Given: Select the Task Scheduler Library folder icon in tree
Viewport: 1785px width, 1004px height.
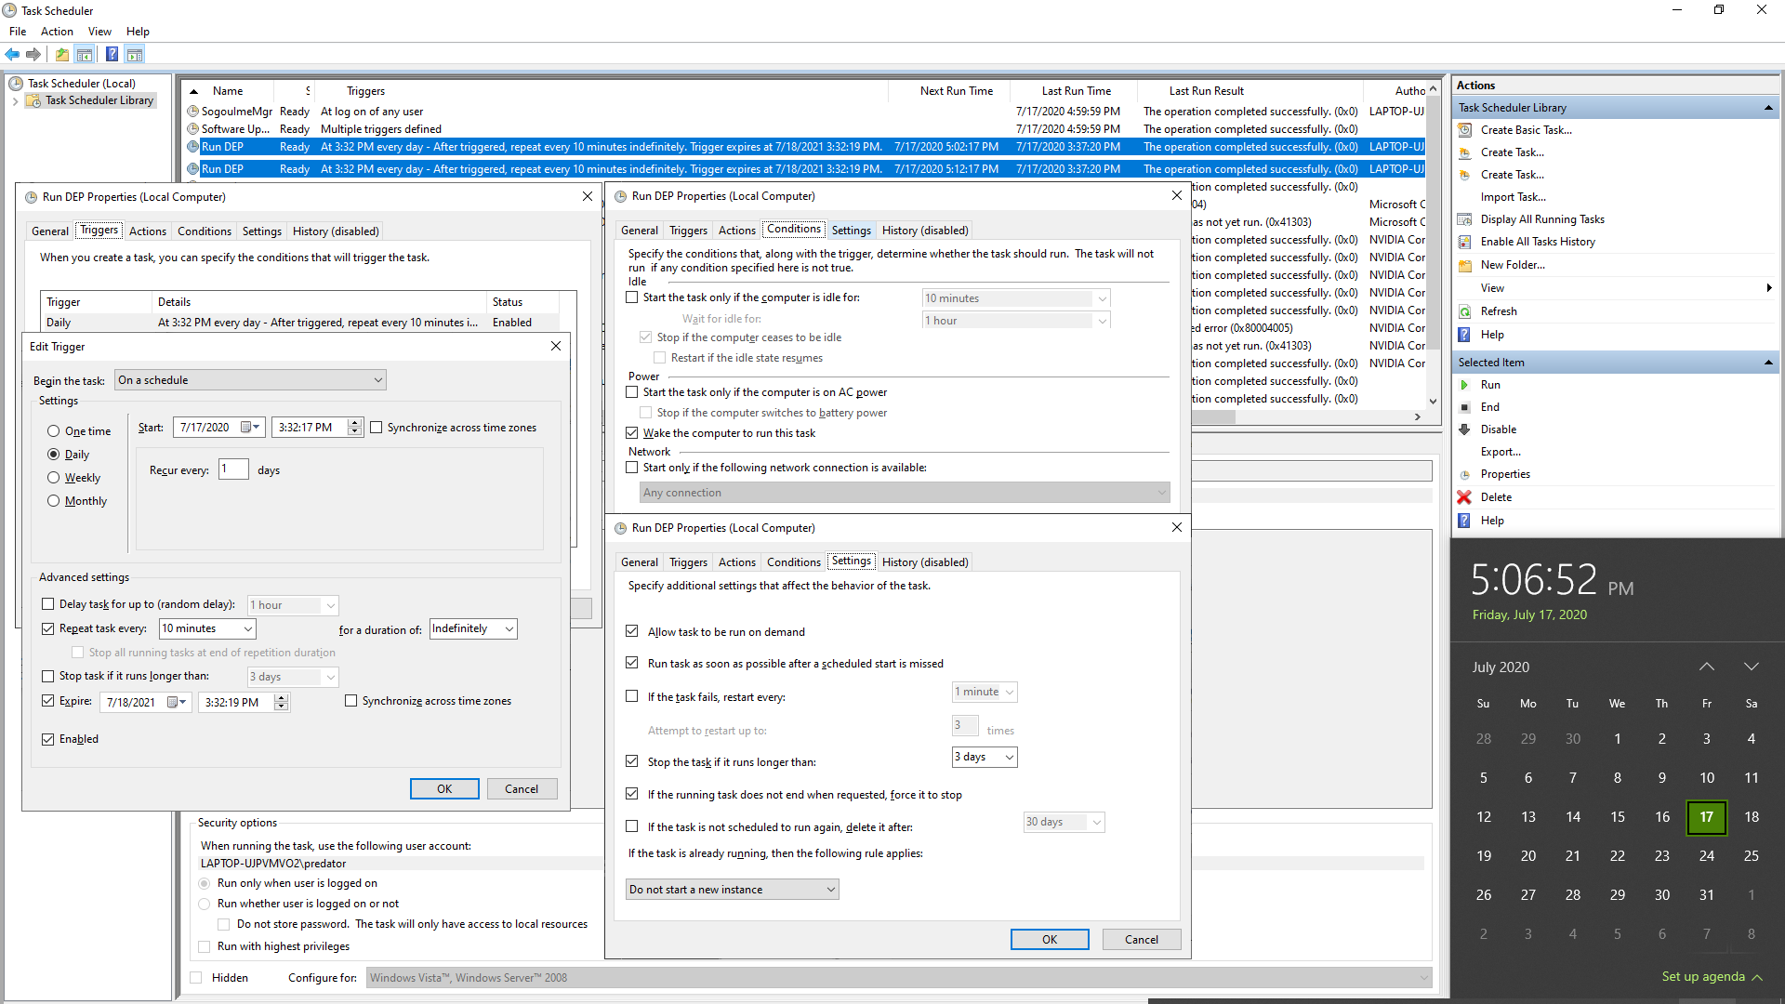Looking at the screenshot, I should tap(34, 100).
